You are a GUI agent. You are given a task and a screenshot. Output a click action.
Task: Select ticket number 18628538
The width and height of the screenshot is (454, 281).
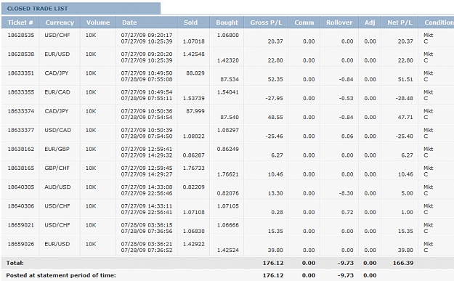coord(21,54)
